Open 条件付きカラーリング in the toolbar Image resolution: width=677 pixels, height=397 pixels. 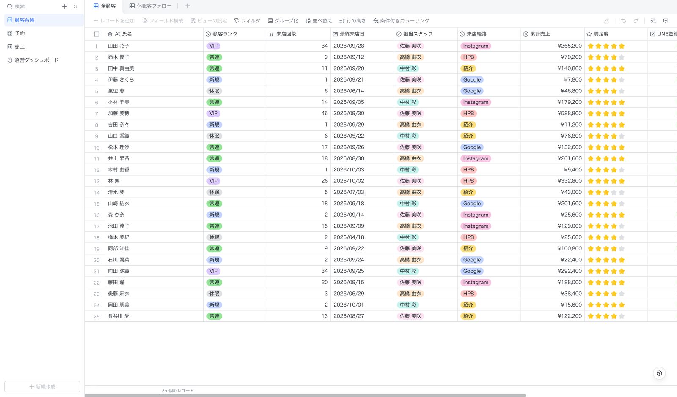pos(401,21)
